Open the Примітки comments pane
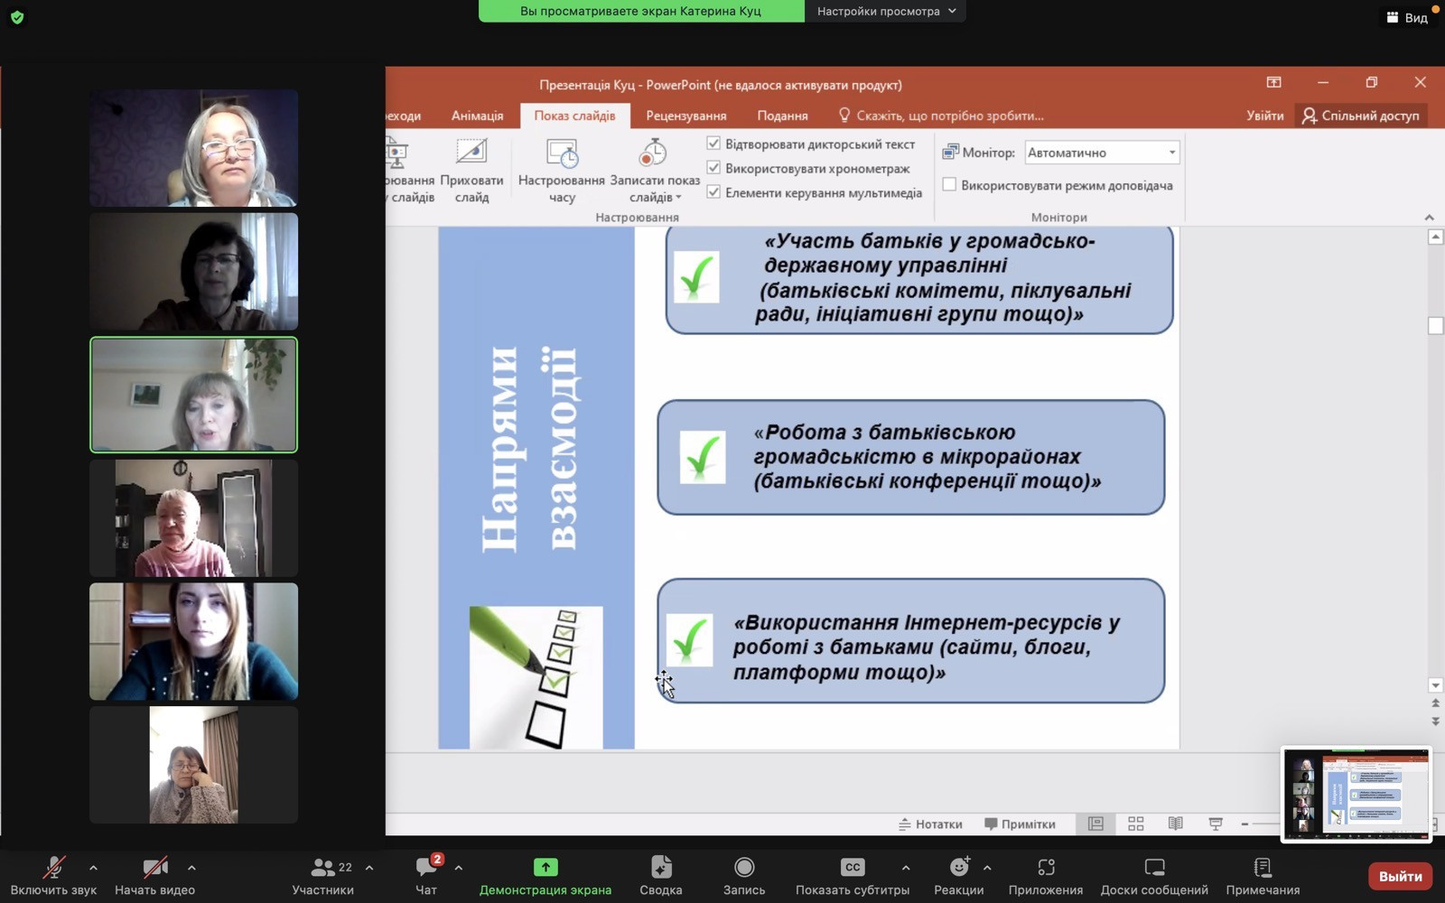Image resolution: width=1445 pixels, height=903 pixels. pos(1020,824)
